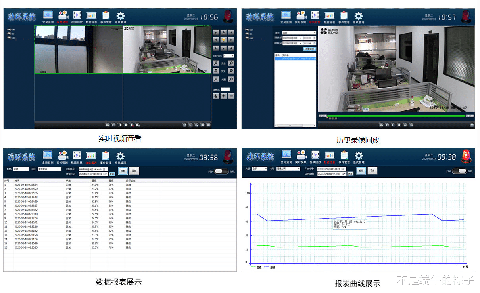Select Cam2 in the live video camera tree
The height and width of the screenshot is (293, 480).
11,38
